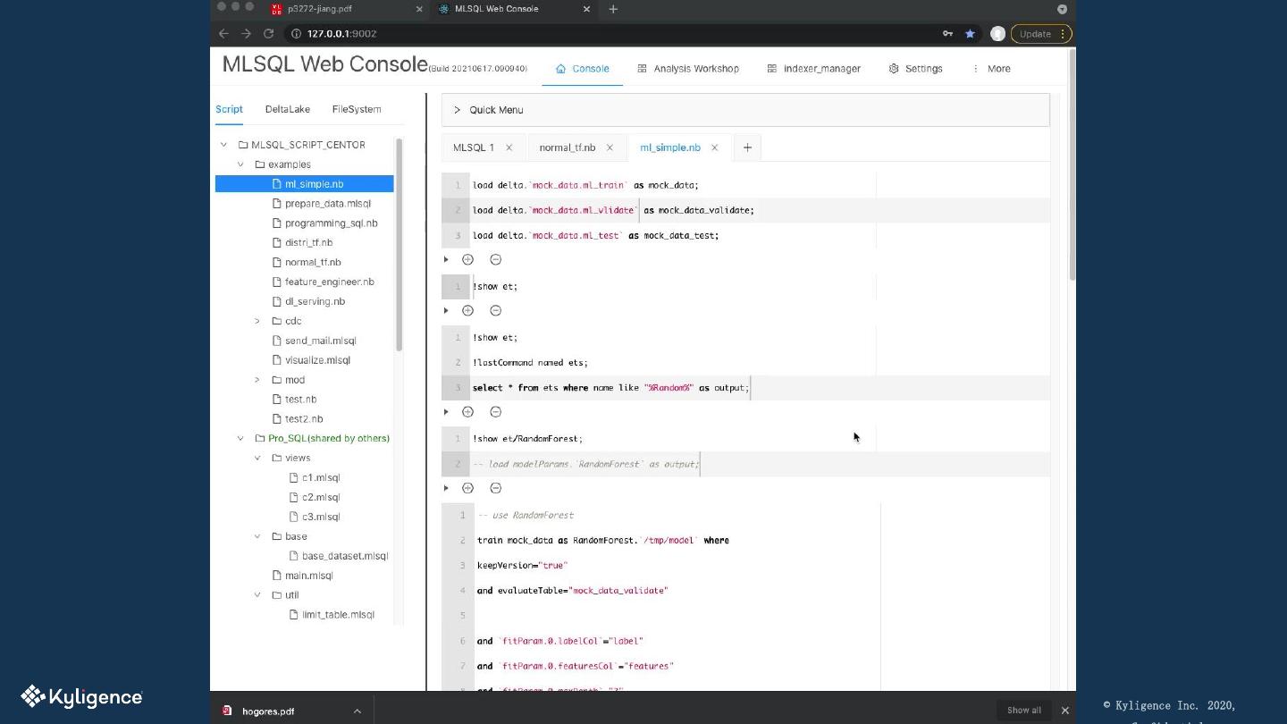1287x724 pixels.
Task: Collapse the Pro_SQL shared folder
Action: [x=240, y=438]
